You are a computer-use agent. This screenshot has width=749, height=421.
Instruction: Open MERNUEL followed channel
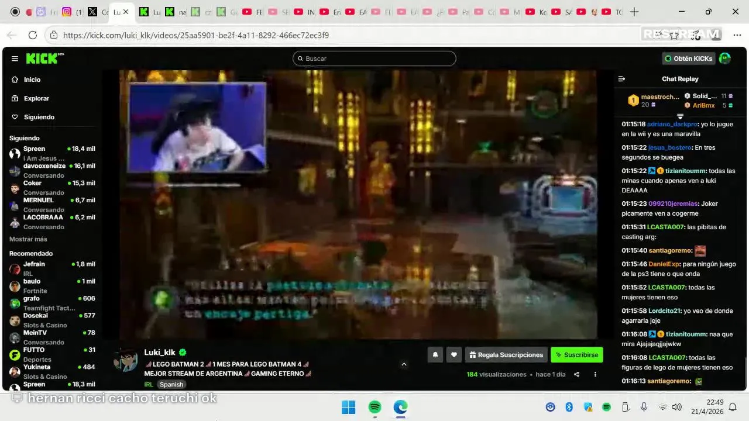pos(52,205)
